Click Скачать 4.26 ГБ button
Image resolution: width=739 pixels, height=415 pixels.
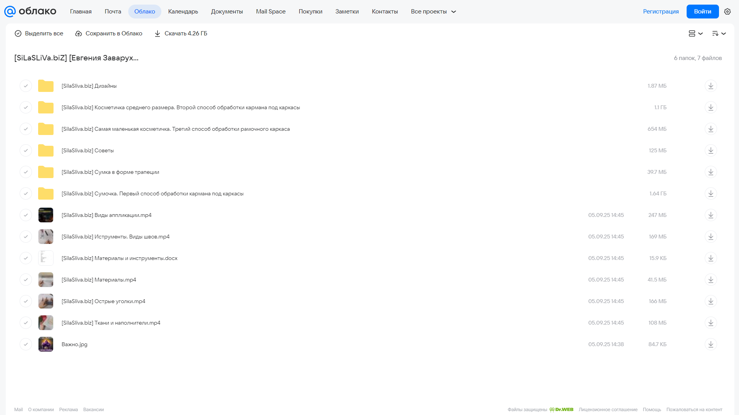pos(181,33)
